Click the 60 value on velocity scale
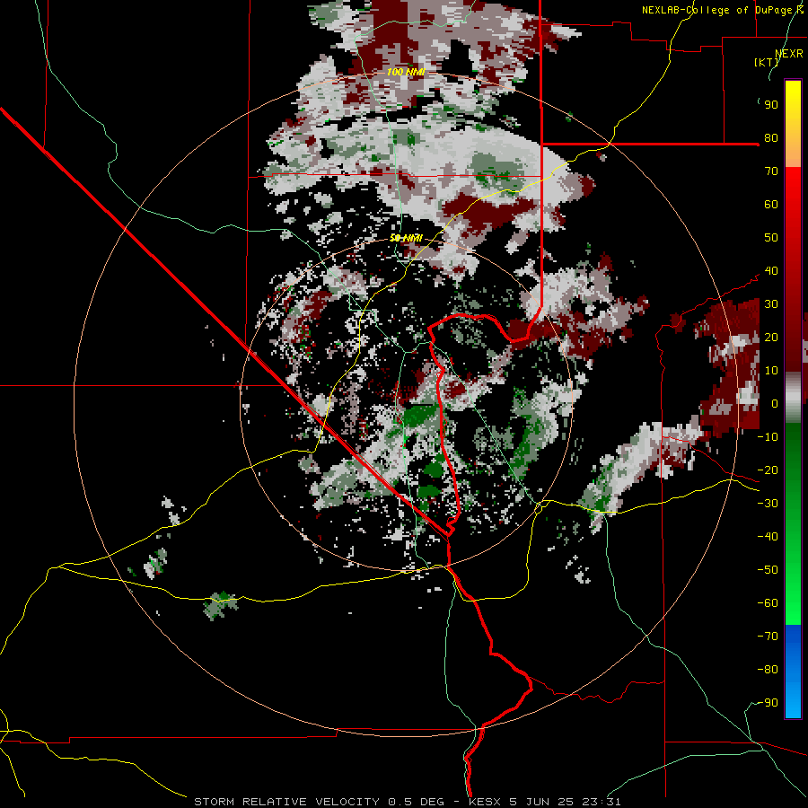Viewport: 808px width, 808px height. point(771,204)
